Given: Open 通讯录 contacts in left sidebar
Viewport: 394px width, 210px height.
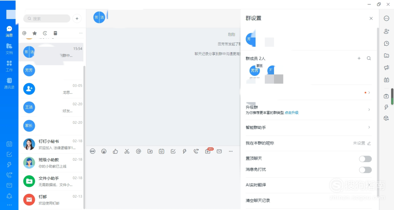Looking at the screenshot, I should pos(9,83).
